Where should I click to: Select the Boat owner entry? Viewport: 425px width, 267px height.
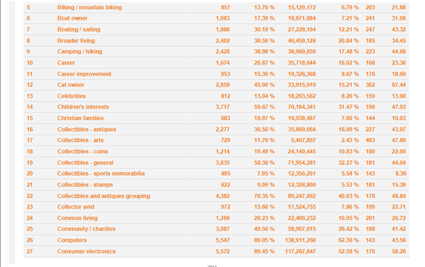72,18
